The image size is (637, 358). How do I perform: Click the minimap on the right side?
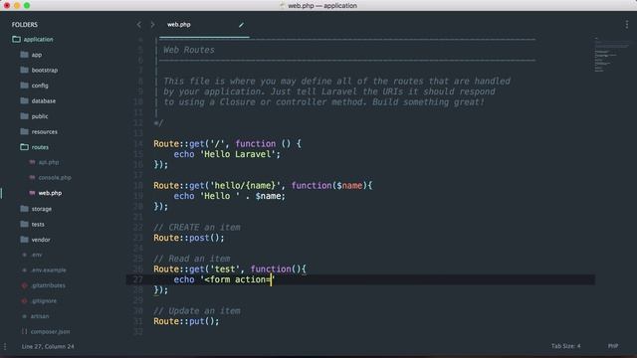pos(611,55)
